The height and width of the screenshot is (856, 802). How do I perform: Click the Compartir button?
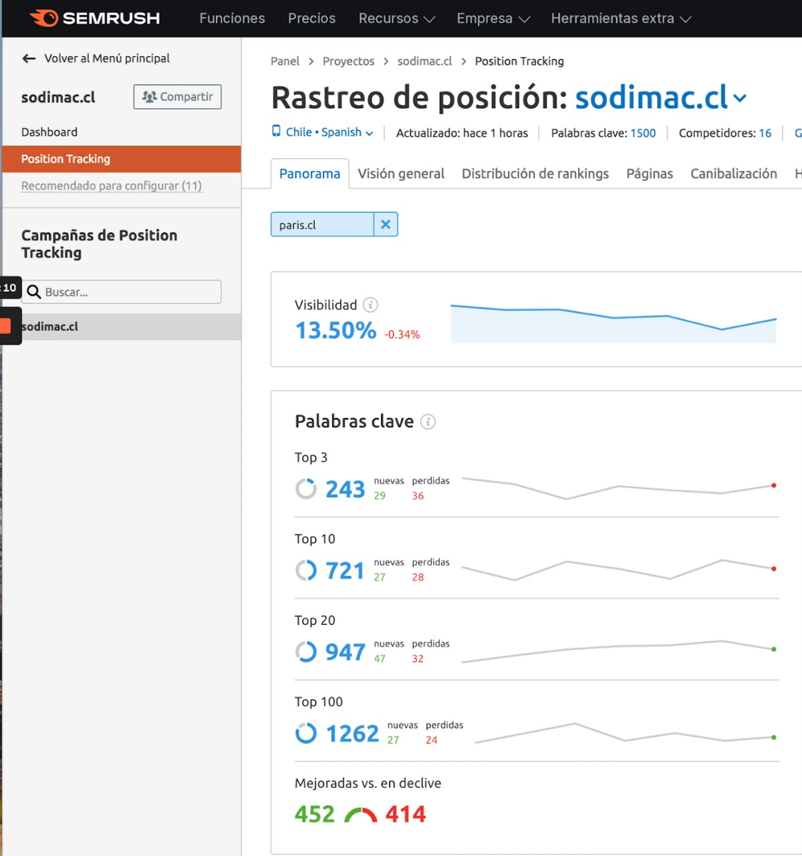click(177, 97)
